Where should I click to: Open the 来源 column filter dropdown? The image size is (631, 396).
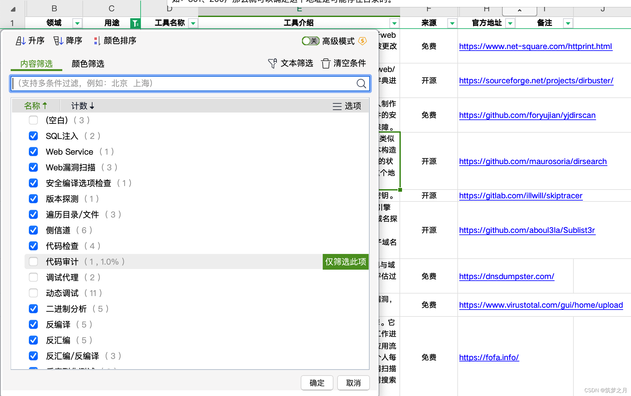[452, 23]
